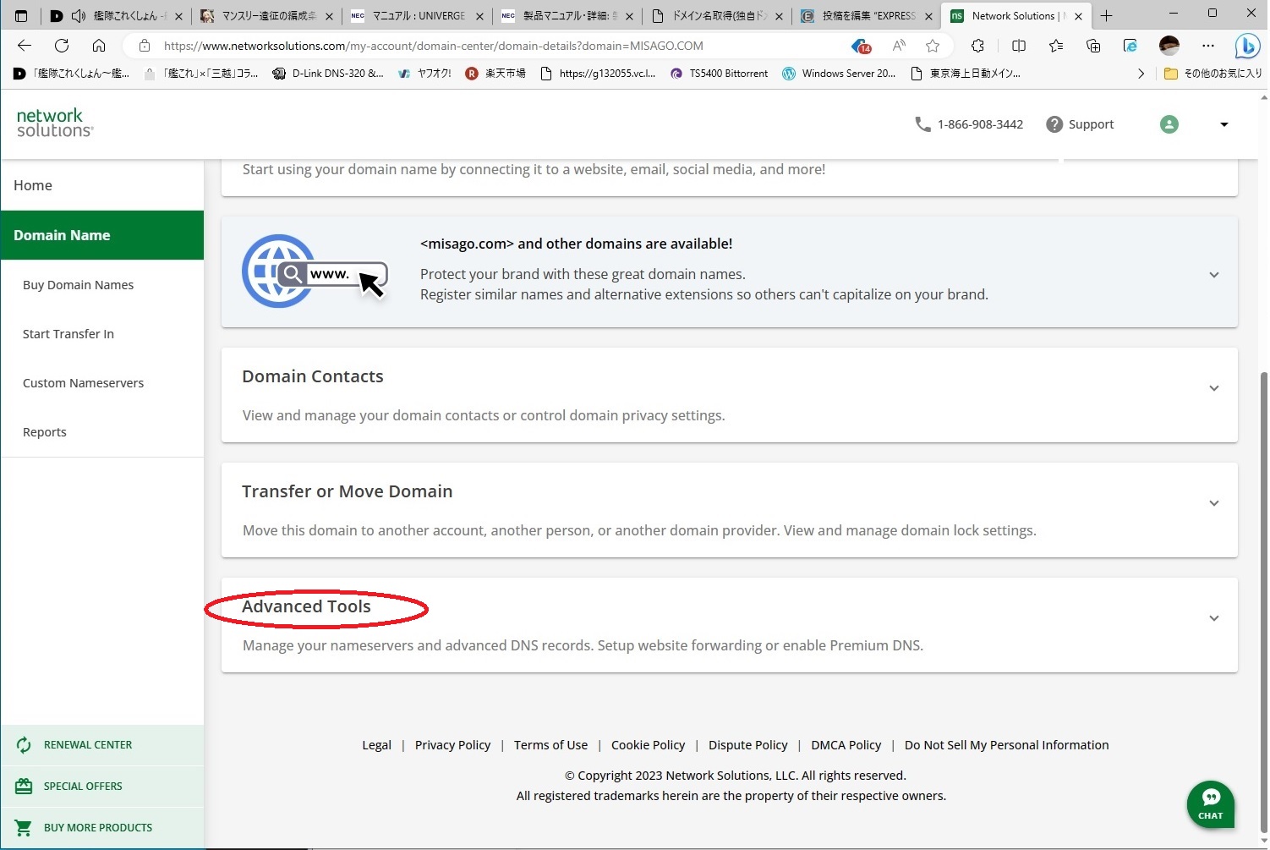The height and width of the screenshot is (850, 1270).
Task: Click the RENEWAL CENTER link
Action: click(88, 745)
